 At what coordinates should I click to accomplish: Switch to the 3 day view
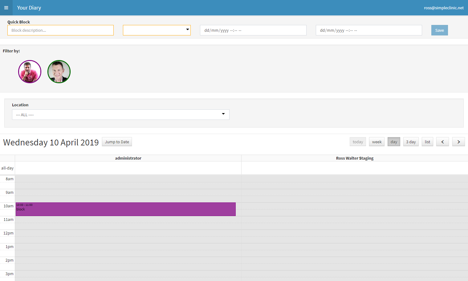(411, 141)
